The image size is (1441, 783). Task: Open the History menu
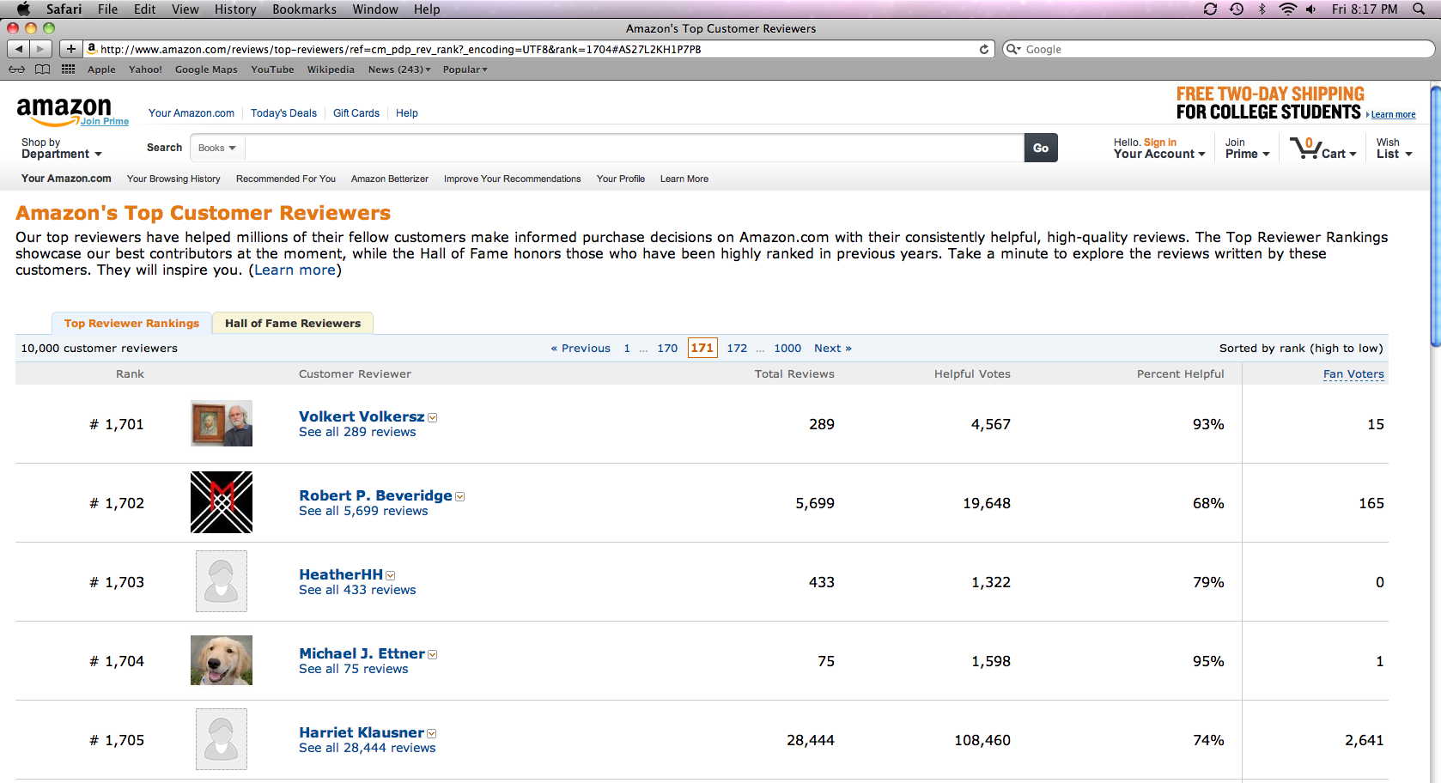coord(235,9)
